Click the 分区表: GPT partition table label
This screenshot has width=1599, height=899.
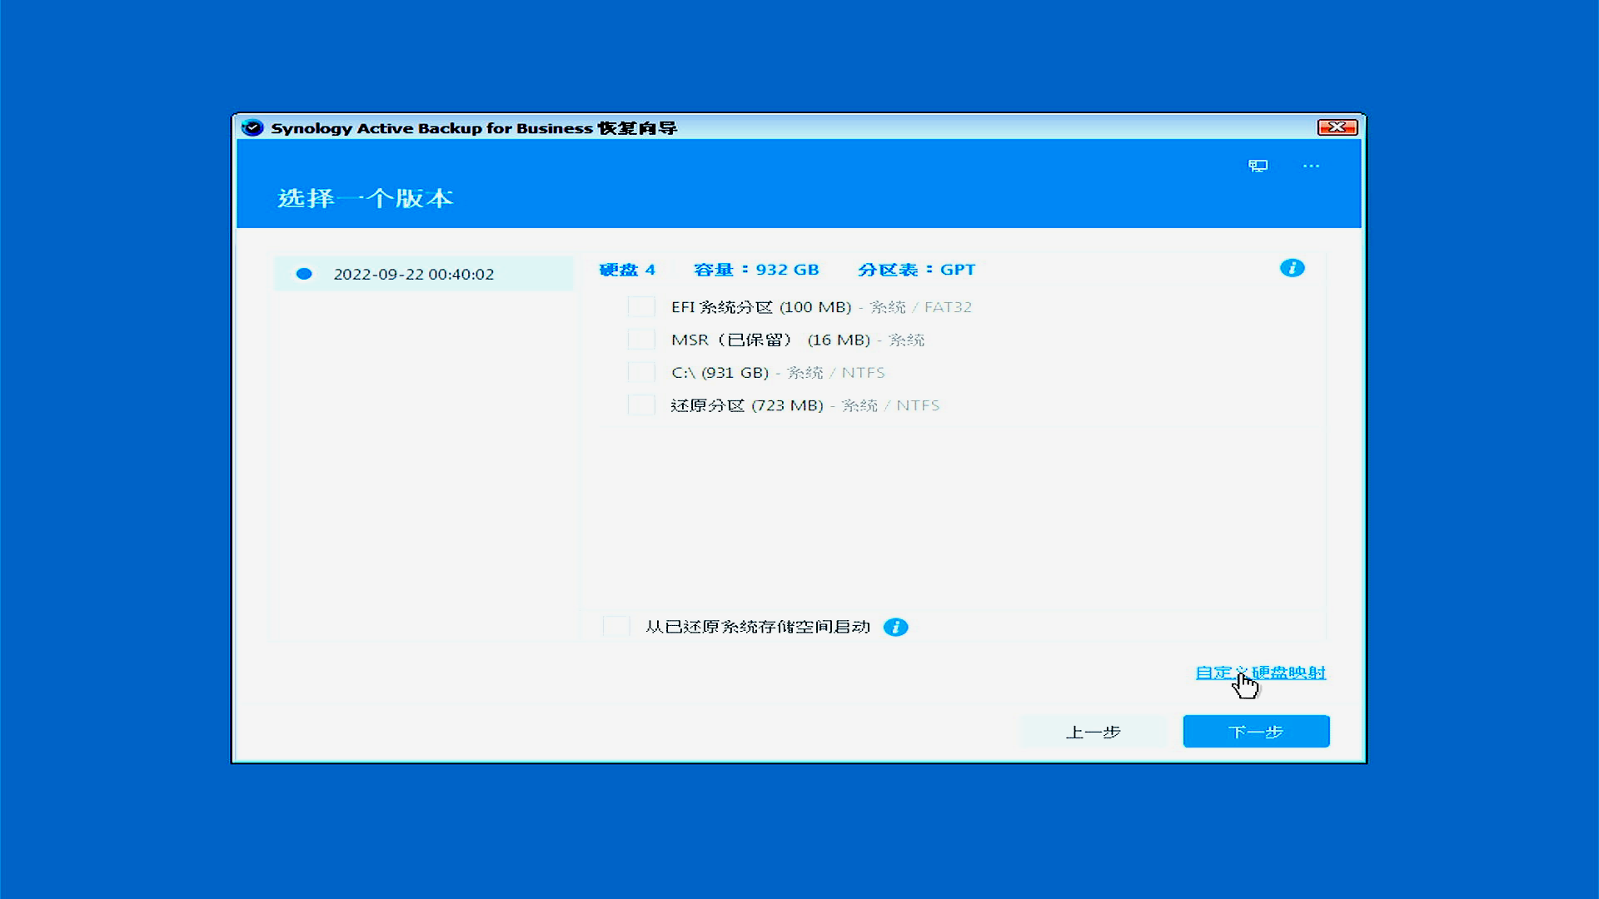pyautogui.click(x=916, y=270)
